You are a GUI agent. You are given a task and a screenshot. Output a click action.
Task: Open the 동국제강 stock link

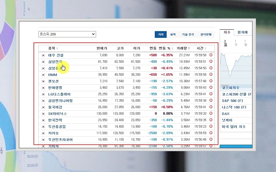pyautogui.click(x=55, y=107)
